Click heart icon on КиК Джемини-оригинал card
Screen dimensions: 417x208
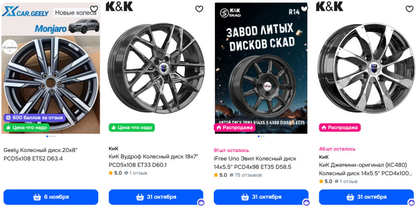click(409, 9)
